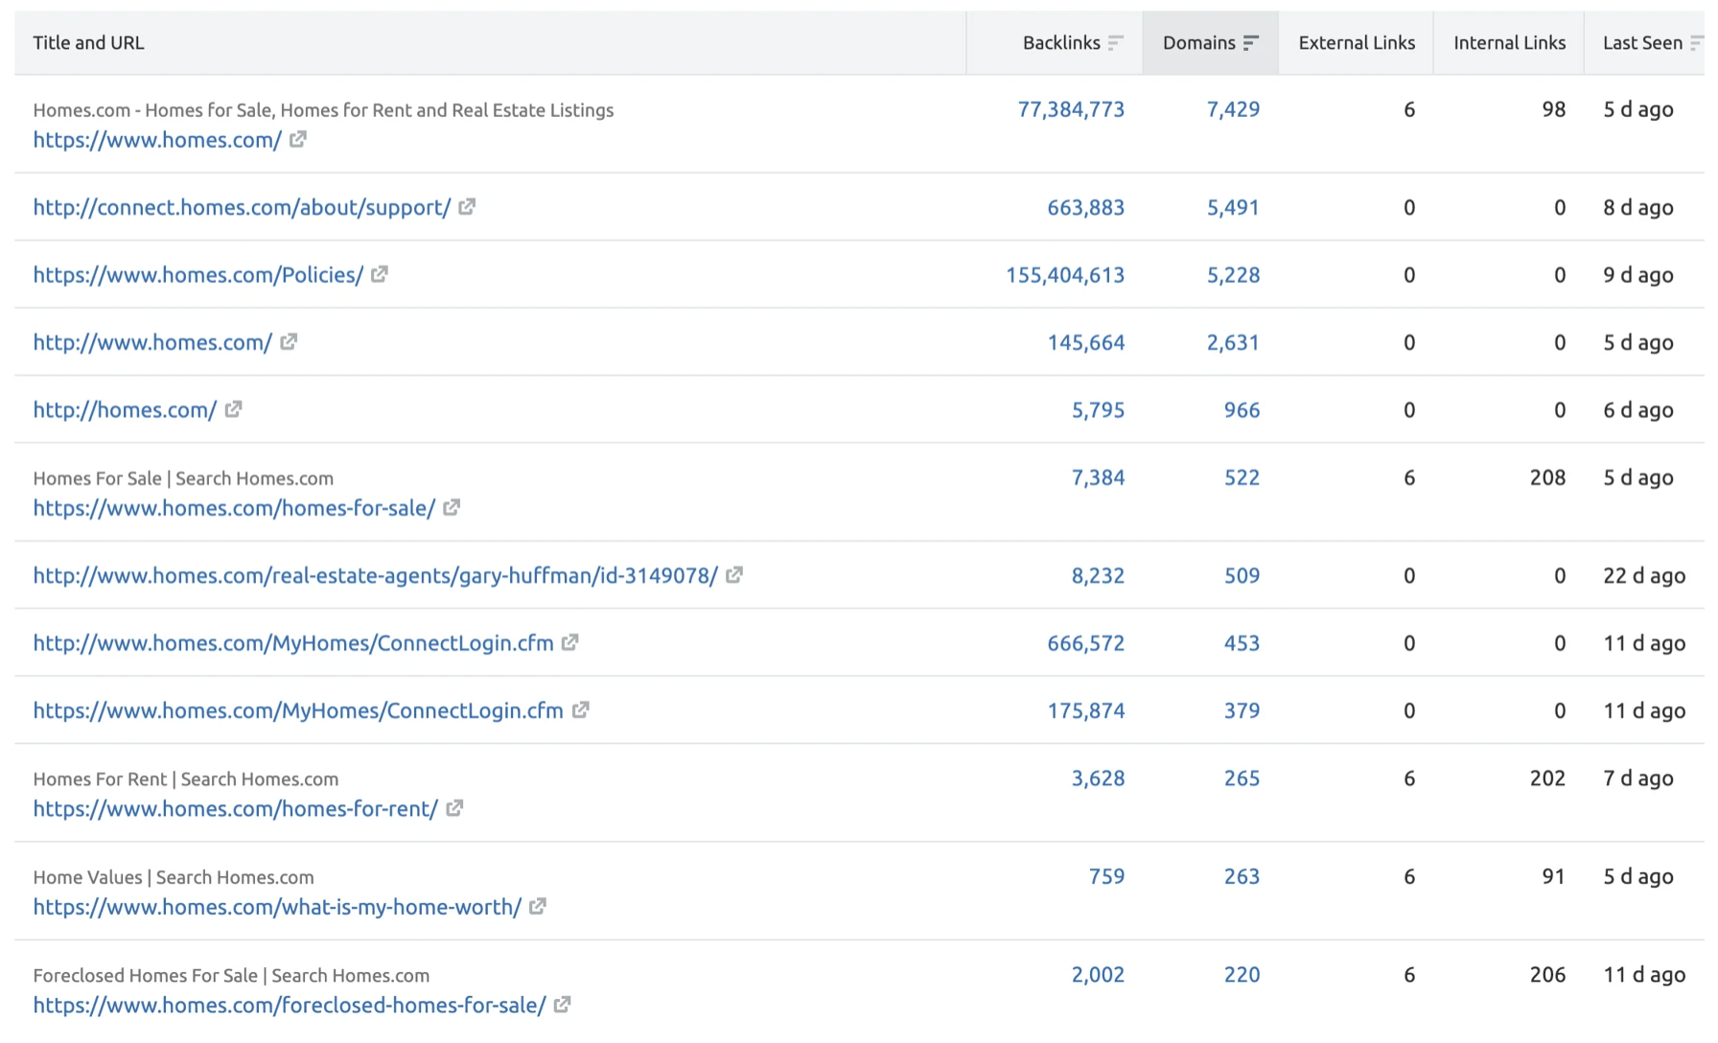Open external icon beside foreclosed-homes-for-sale URL
The image size is (1718, 1043).
tap(563, 1004)
